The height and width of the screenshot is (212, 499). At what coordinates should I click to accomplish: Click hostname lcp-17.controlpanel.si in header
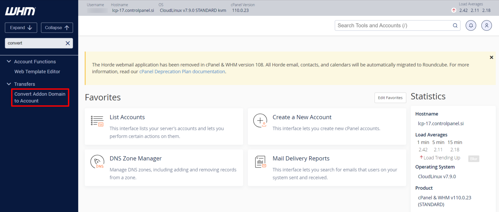(133, 10)
